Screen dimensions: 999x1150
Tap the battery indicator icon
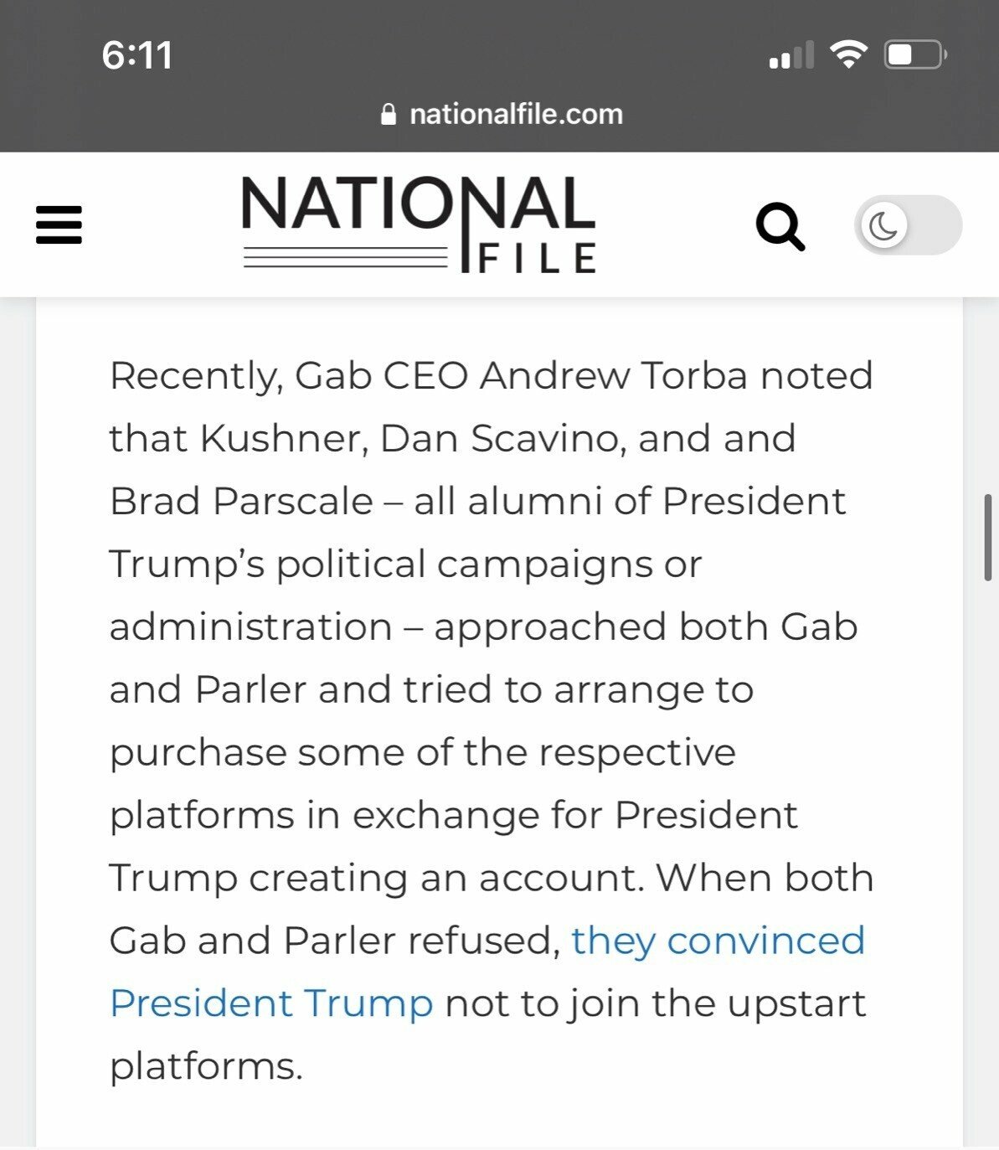pyautogui.click(x=914, y=55)
